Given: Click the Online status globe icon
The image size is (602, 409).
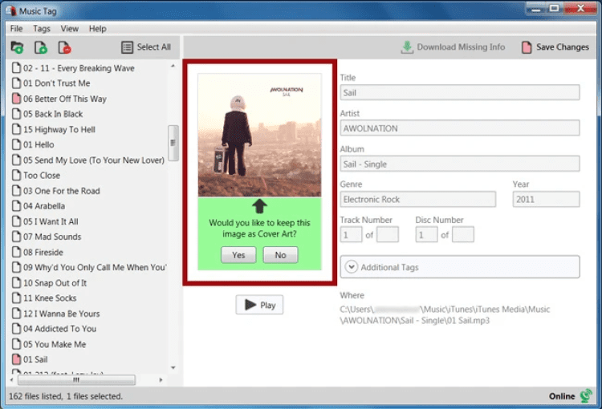Looking at the screenshot, I should coord(586,395).
